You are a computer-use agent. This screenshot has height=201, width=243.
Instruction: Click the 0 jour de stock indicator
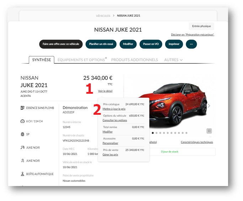pyautogui.click(x=170, y=152)
